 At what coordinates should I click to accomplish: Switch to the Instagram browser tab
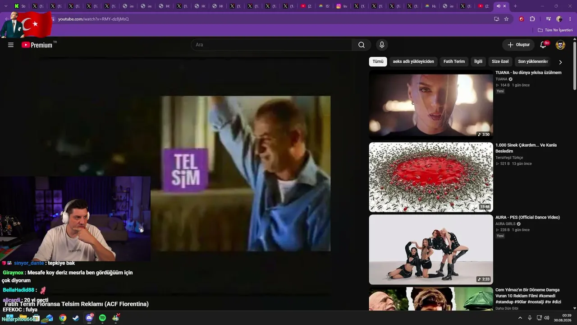click(x=342, y=6)
